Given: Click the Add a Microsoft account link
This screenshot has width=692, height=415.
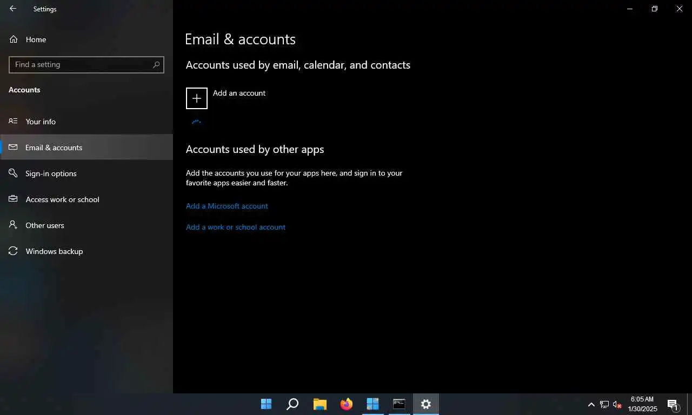Looking at the screenshot, I should (x=227, y=206).
